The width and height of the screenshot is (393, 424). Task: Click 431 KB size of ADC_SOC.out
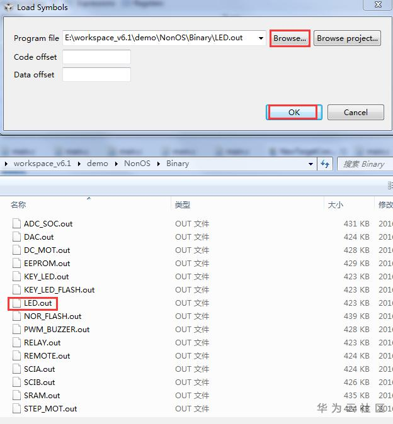[356, 224]
